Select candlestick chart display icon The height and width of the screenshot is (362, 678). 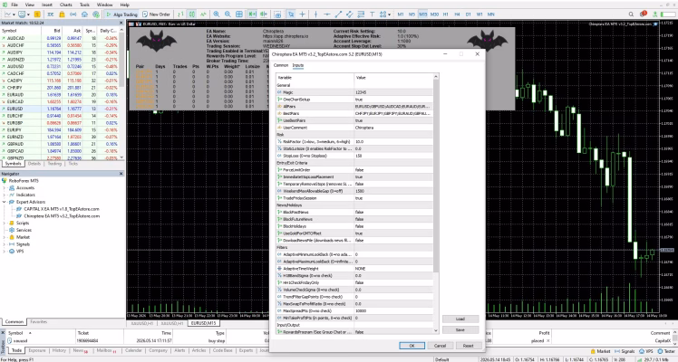(191, 14)
